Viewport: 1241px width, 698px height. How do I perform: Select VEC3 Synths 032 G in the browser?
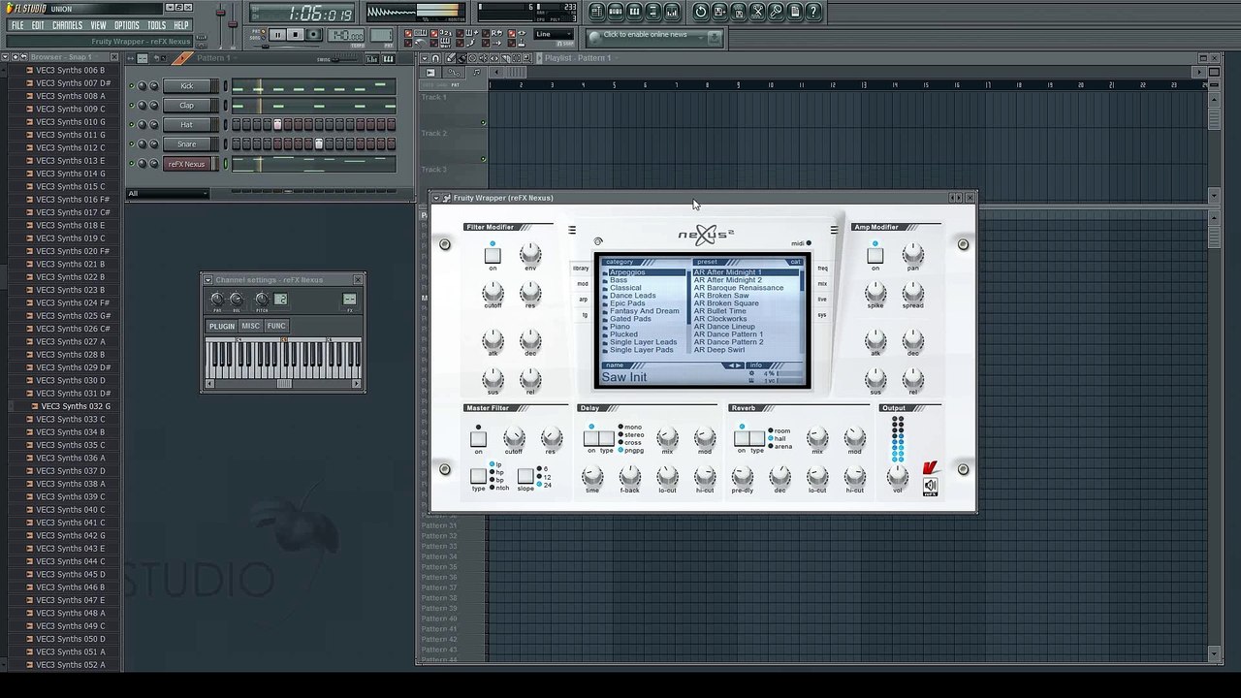(x=75, y=406)
